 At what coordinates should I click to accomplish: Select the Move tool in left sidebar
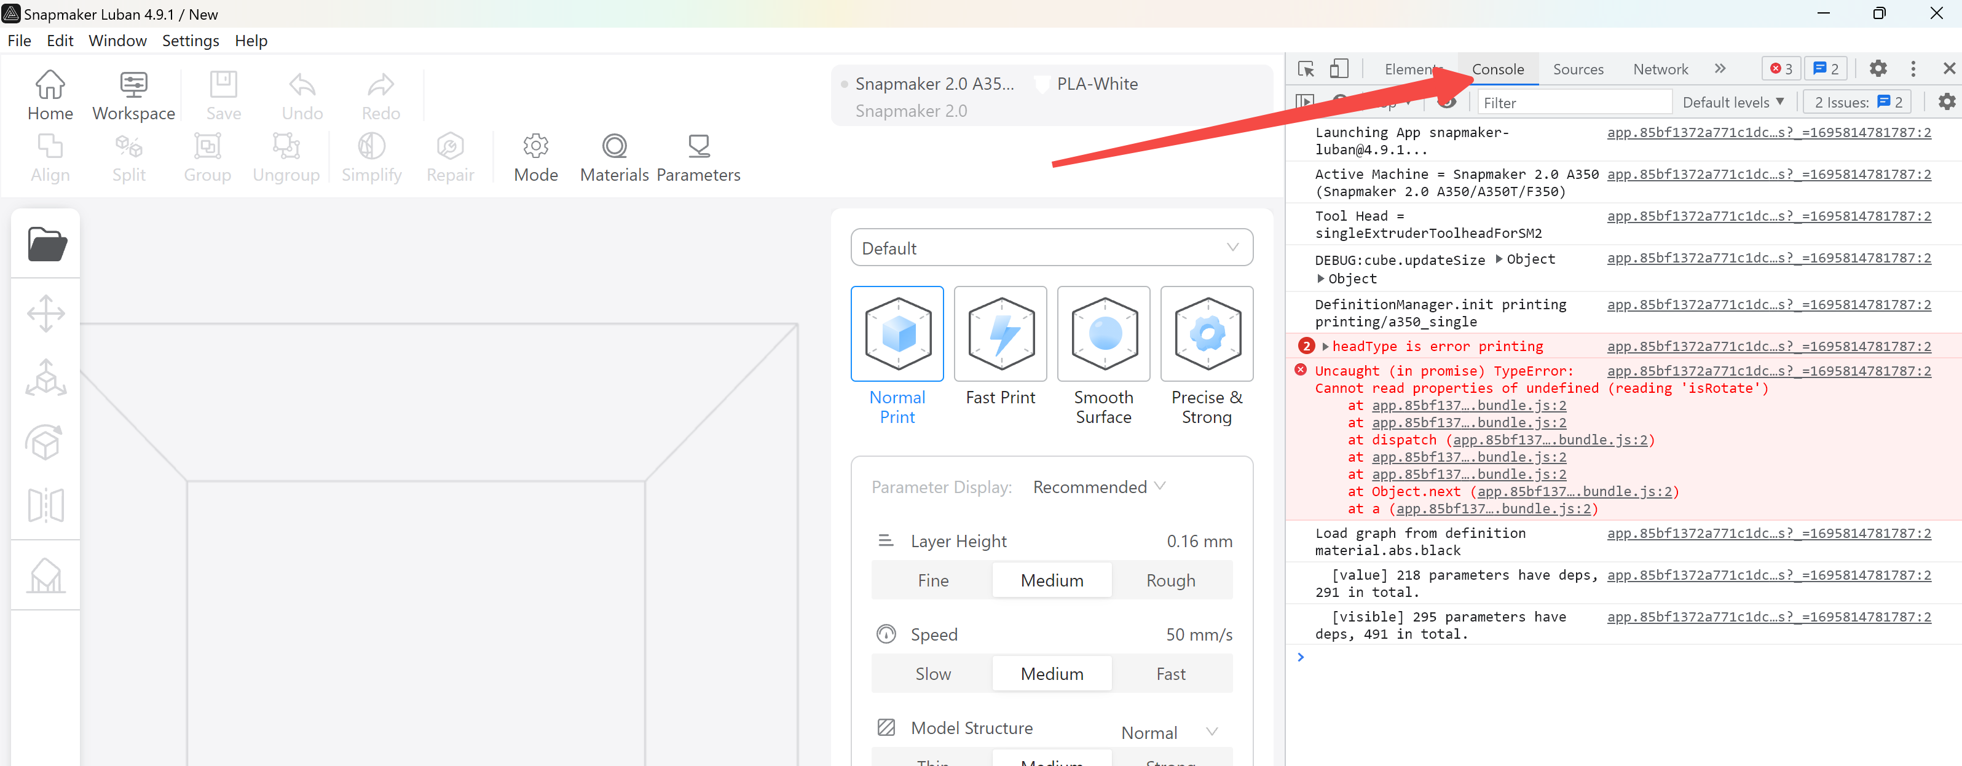45,313
